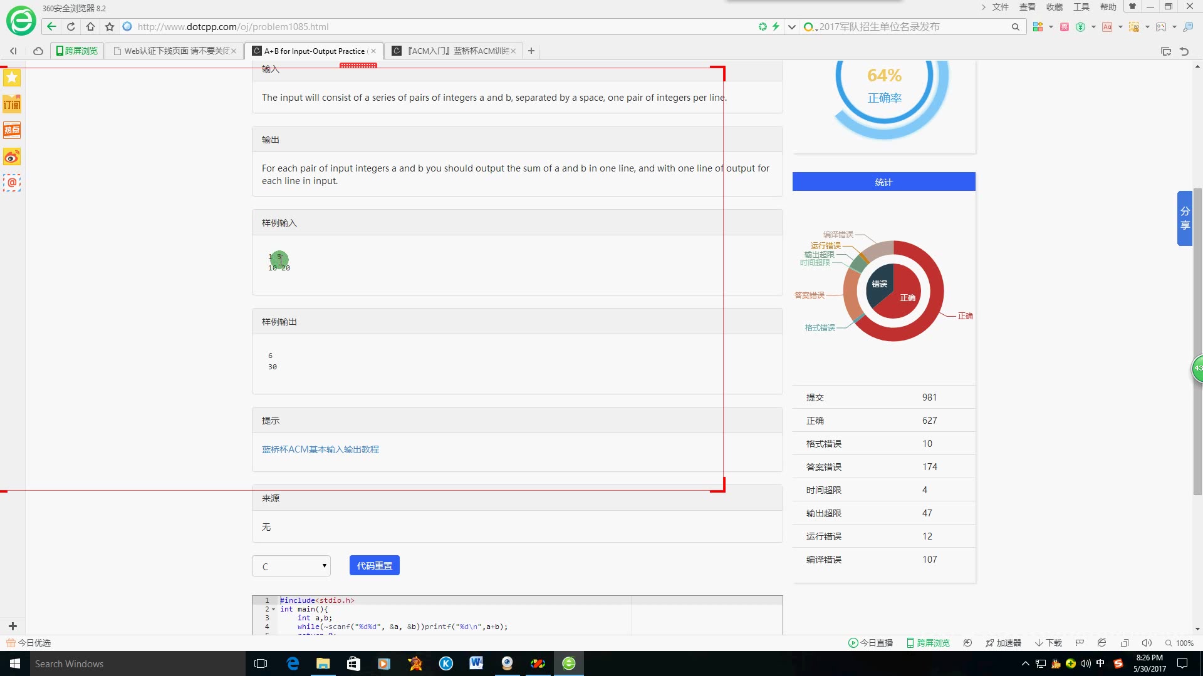Click the 代码重置 button

[x=374, y=565]
